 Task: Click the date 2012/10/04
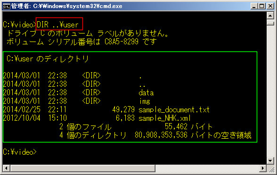(22, 118)
